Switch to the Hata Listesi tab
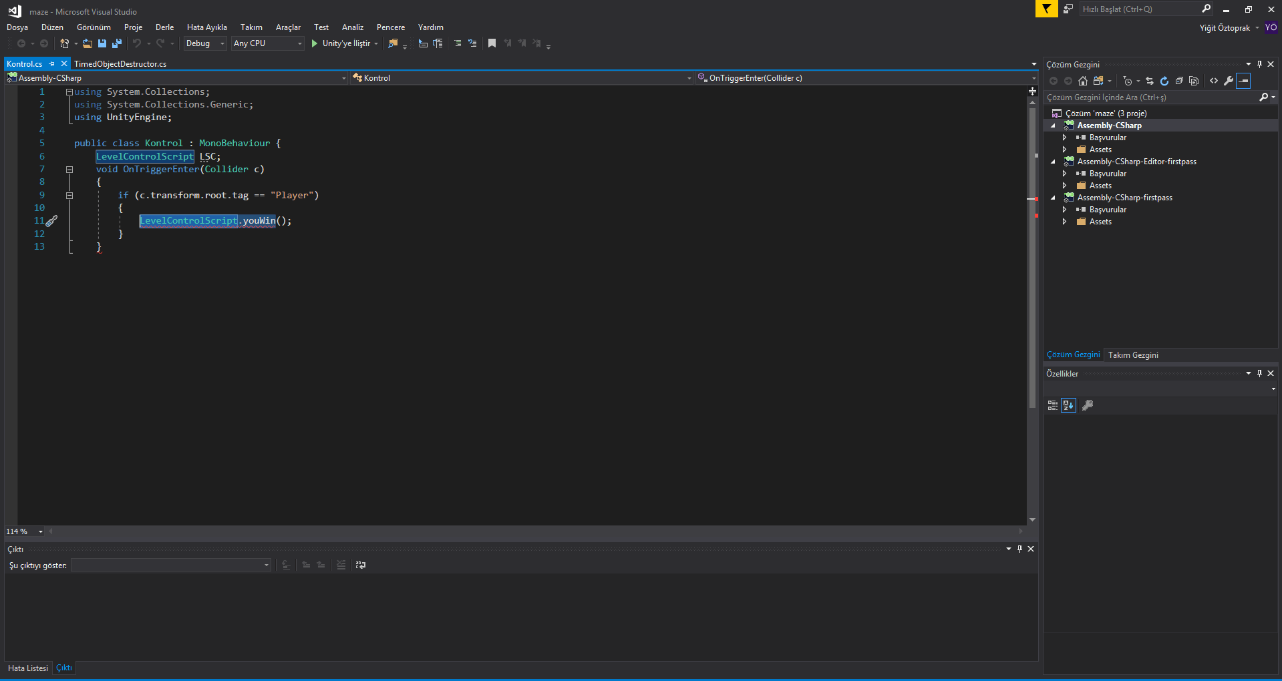 pos(28,668)
